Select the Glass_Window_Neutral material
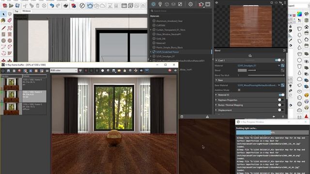 point(169,34)
